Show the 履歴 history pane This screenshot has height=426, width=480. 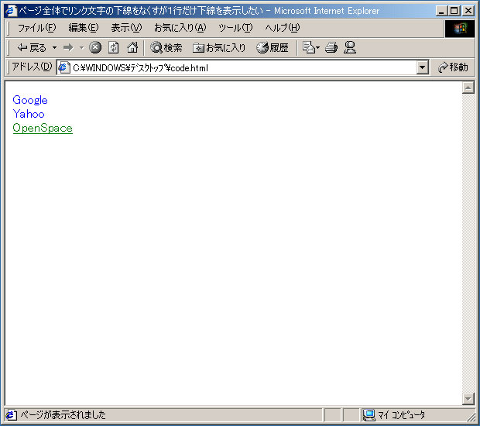click(x=273, y=48)
